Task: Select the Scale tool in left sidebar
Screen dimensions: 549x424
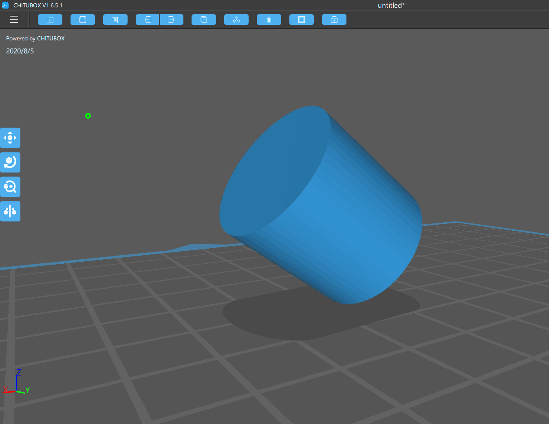Action: tap(10, 187)
